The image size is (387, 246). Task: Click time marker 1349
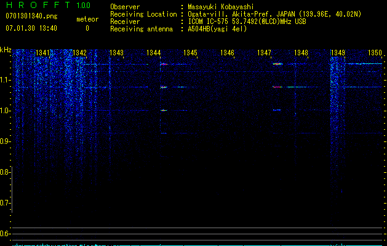click(x=338, y=52)
